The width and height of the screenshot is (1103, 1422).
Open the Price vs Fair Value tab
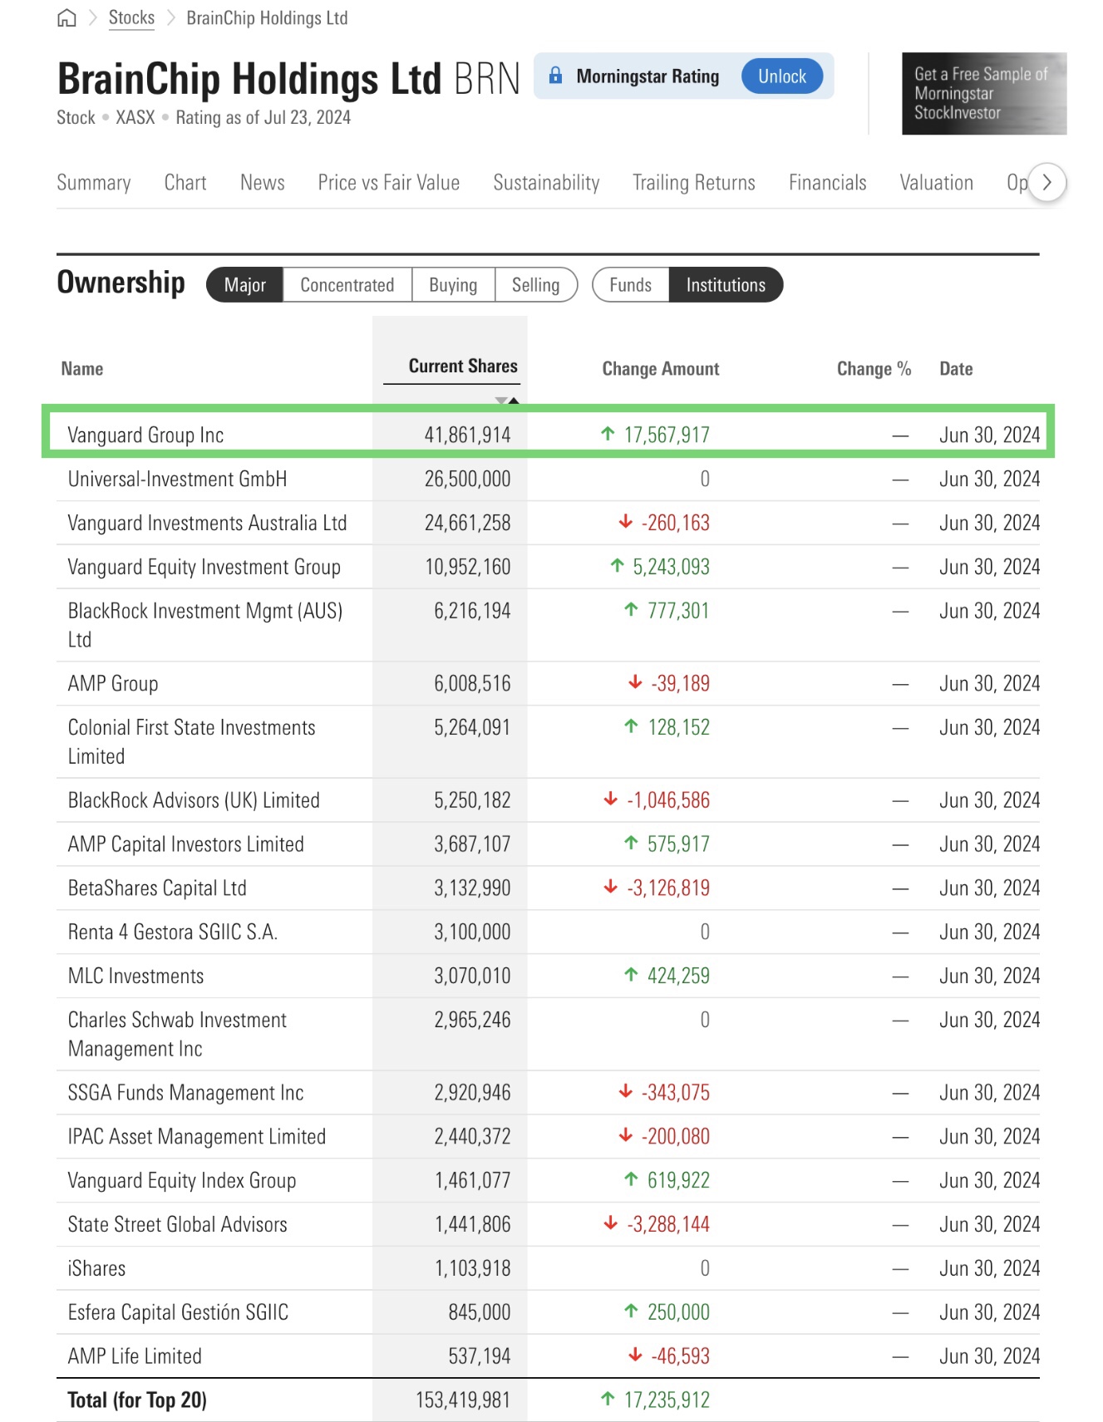tap(389, 182)
